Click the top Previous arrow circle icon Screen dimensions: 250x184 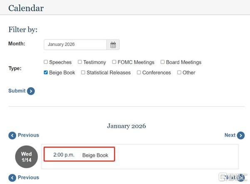[x=12, y=136]
